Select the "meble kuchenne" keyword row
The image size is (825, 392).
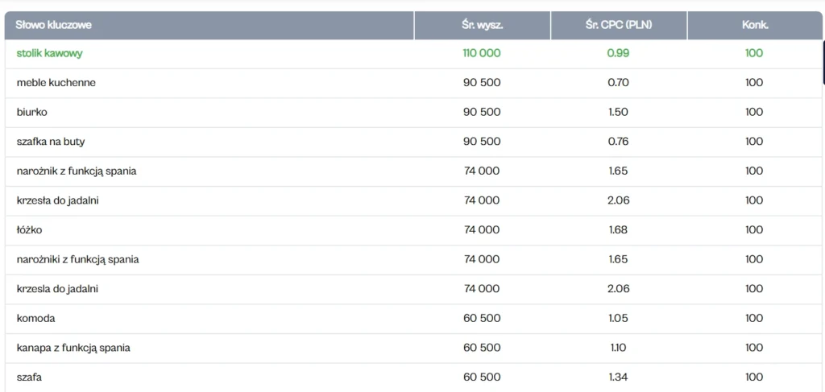pos(56,82)
